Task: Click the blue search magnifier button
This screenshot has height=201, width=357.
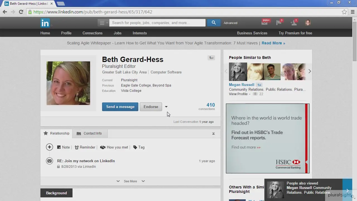Action: click(x=214, y=23)
